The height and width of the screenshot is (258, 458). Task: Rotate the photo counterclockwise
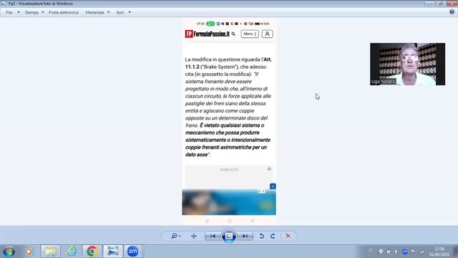pos(261,236)
